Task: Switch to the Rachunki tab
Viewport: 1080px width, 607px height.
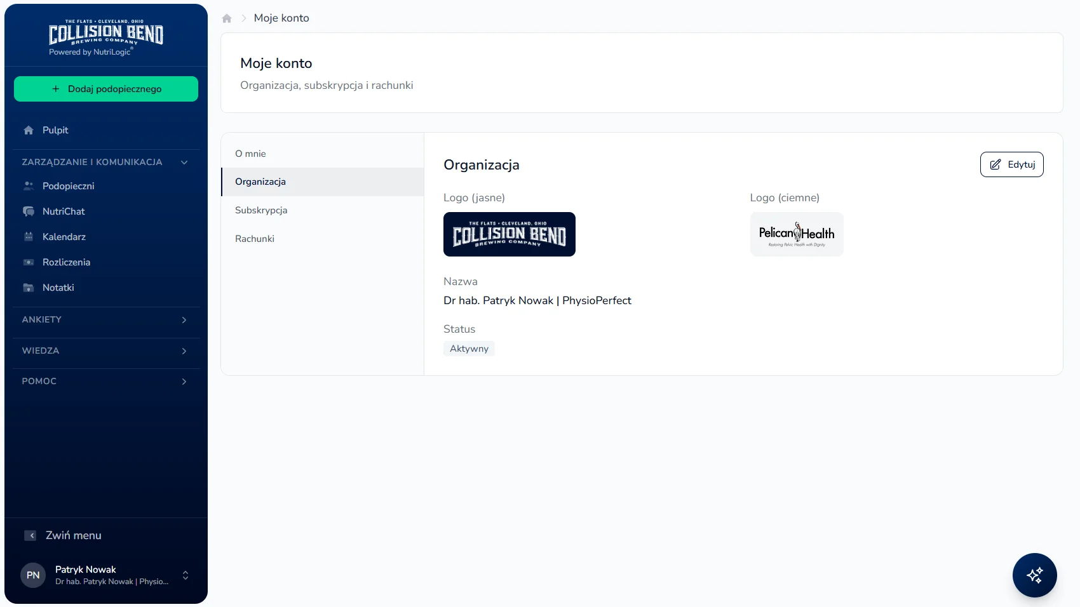Action: [322, 239]
